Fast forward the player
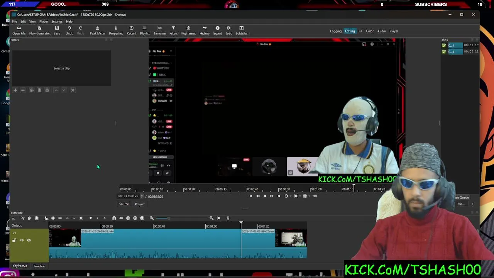The width and height of the screenshot is (494, 278). point(272,196)
